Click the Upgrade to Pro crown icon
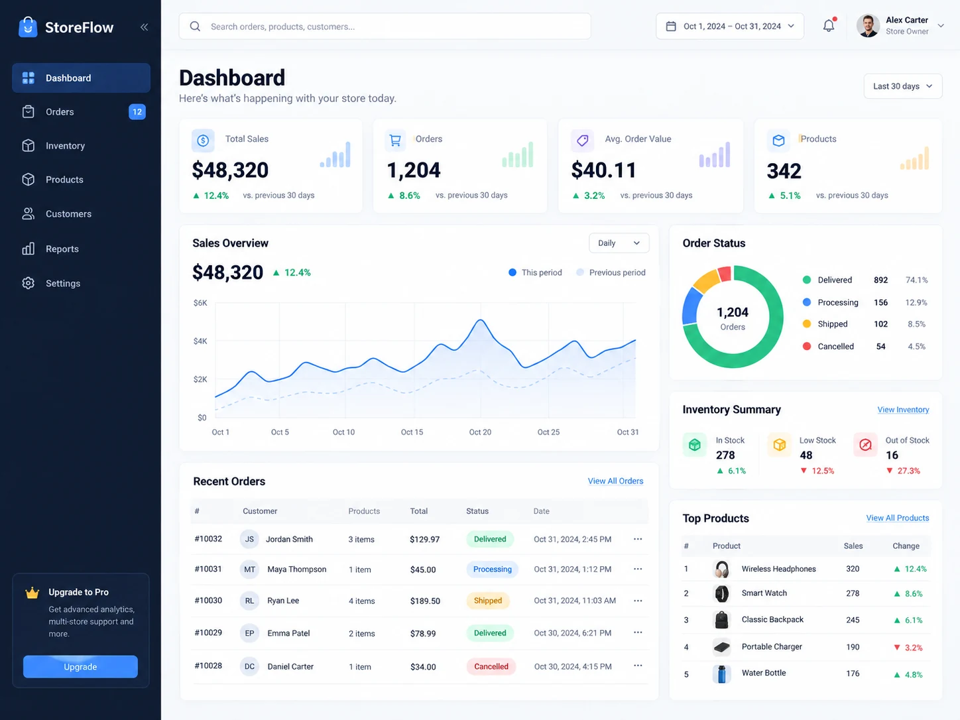This screenshot has width=960, height=720. 32,593
